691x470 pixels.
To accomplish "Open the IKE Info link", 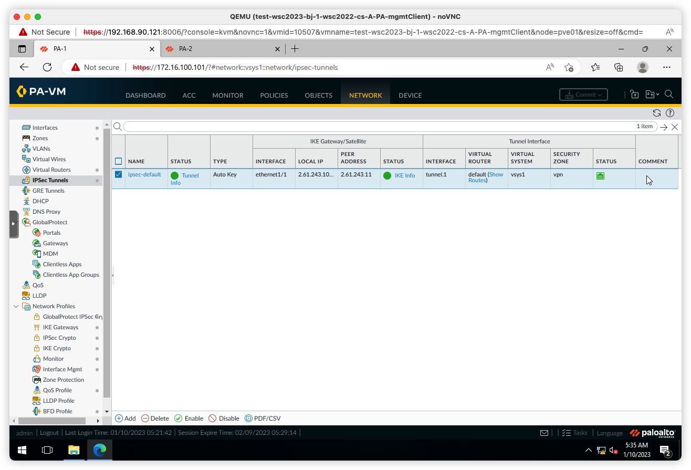I will point(405,175).
